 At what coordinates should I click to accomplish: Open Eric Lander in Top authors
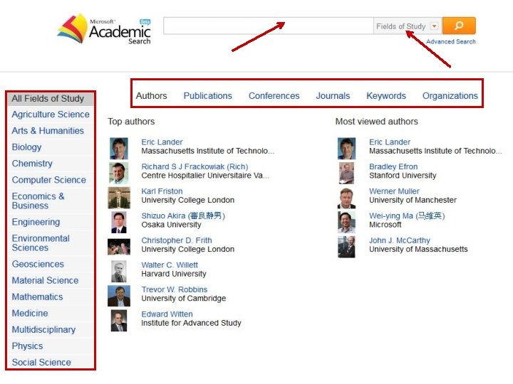pos(162,142)
